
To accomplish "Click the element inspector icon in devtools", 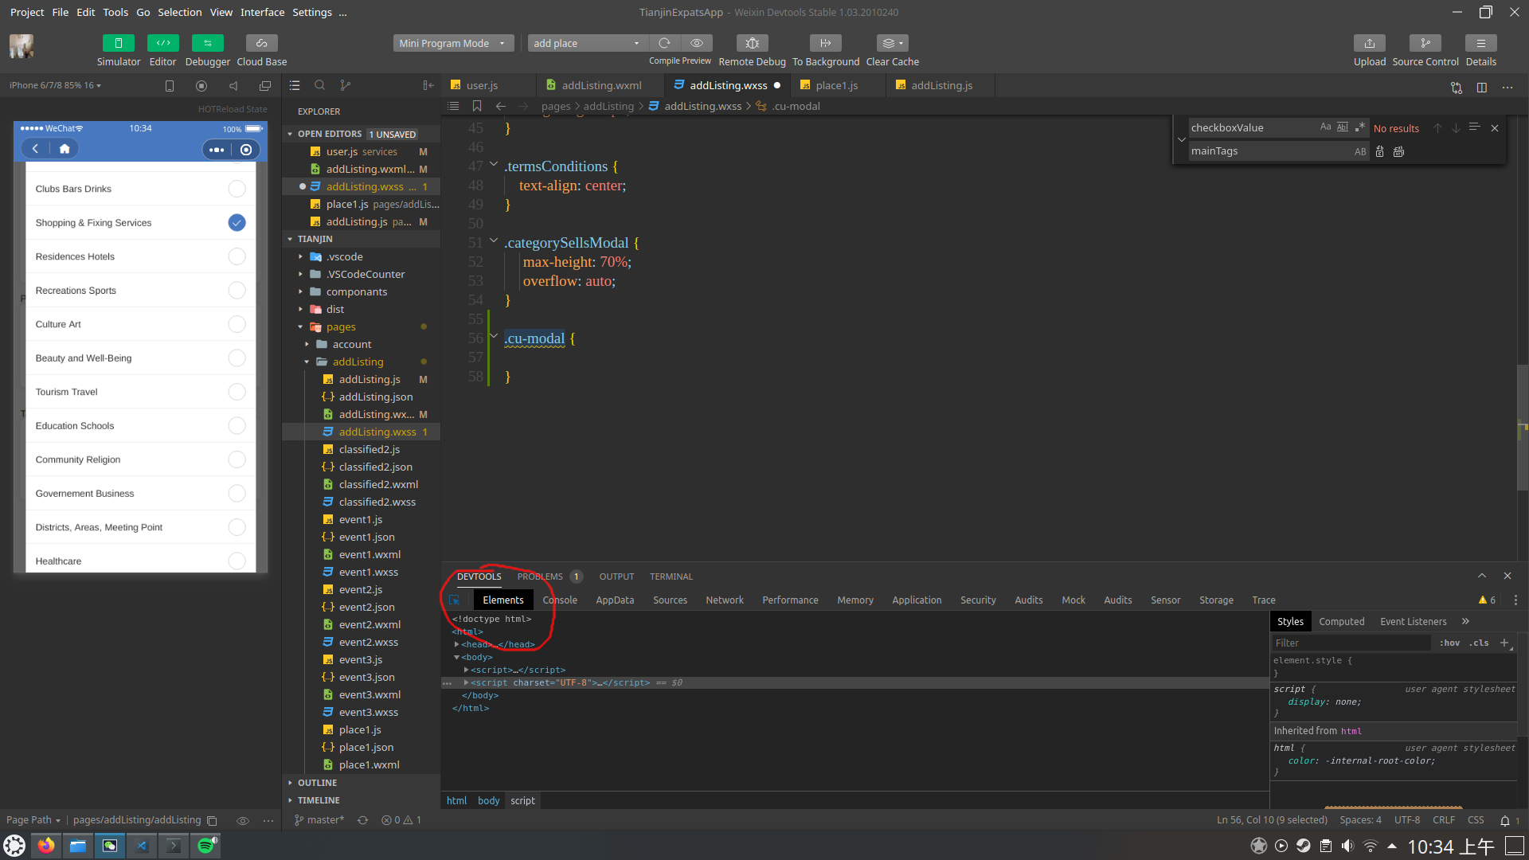I will [455, 600].
